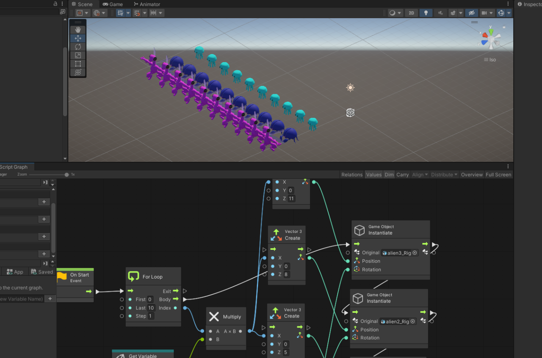Viewport: 542px width, 358px height.
Task: Click the graph Zoom slider handle
Action: [x=66, y=175]
